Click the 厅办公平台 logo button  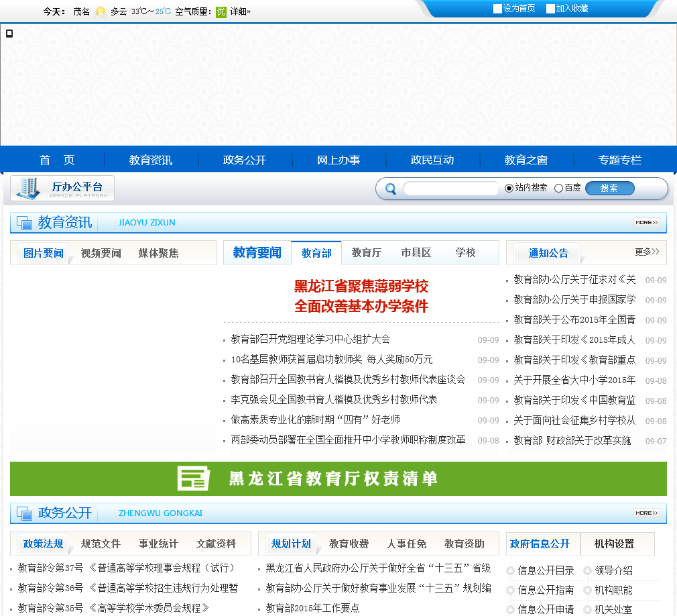pos(62,189)
